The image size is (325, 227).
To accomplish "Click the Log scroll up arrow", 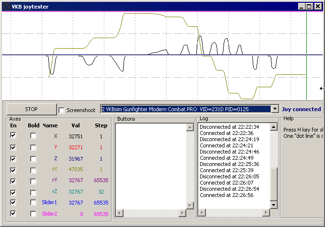I will 274,127.
